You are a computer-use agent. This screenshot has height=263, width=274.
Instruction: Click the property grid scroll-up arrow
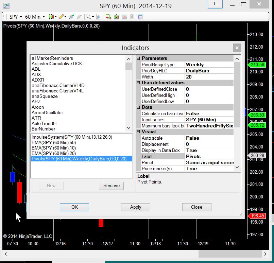tap(237, 59)
